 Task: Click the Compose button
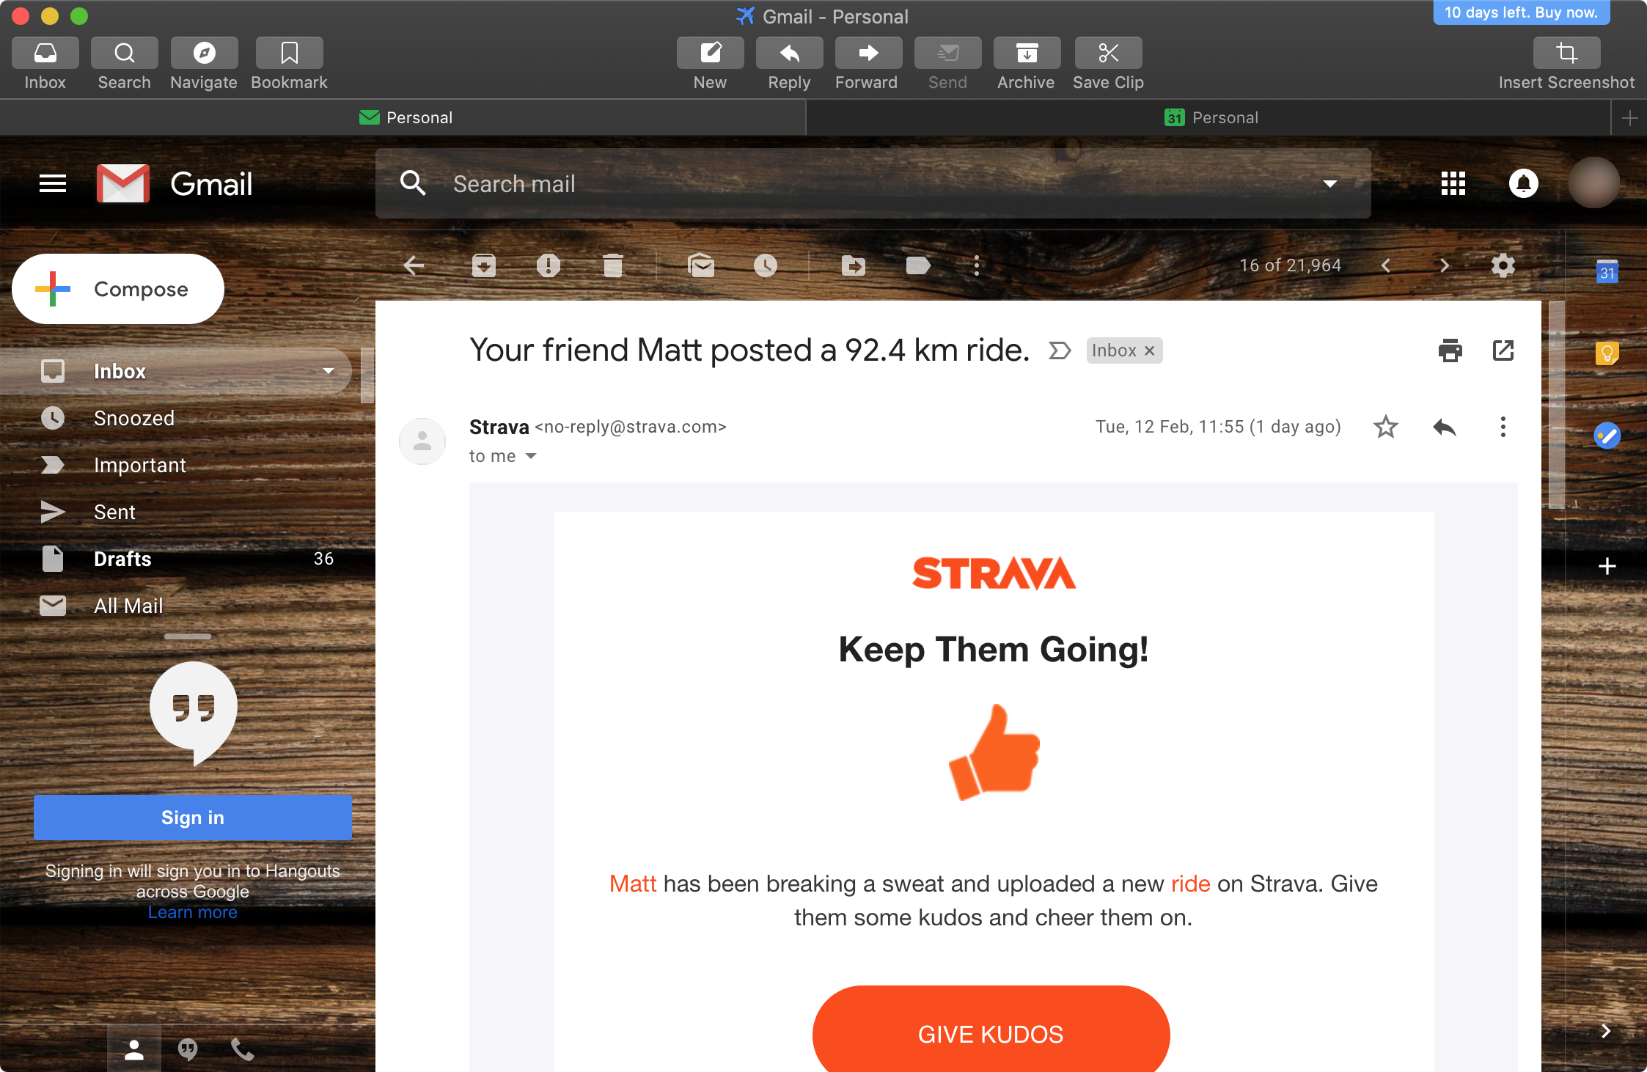pyautogui.click(x=115, y=290)
